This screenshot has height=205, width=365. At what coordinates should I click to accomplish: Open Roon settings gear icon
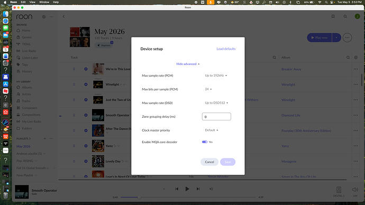tap(44, 17)
